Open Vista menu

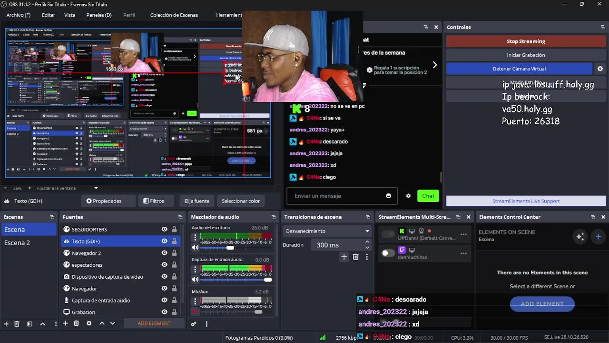[x=69, y=15]
